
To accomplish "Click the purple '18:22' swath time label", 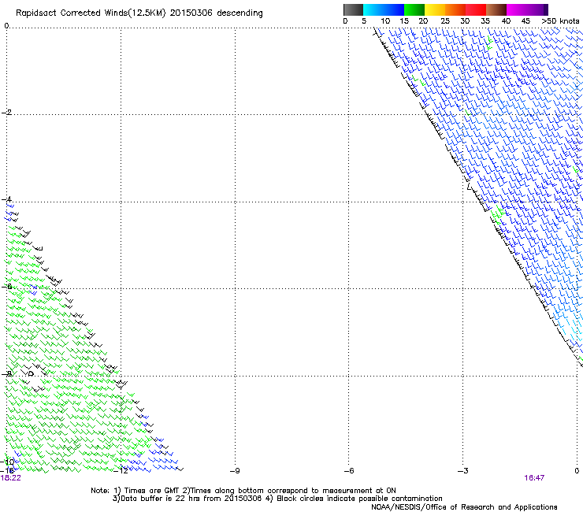I will click(x=10, y=478).
